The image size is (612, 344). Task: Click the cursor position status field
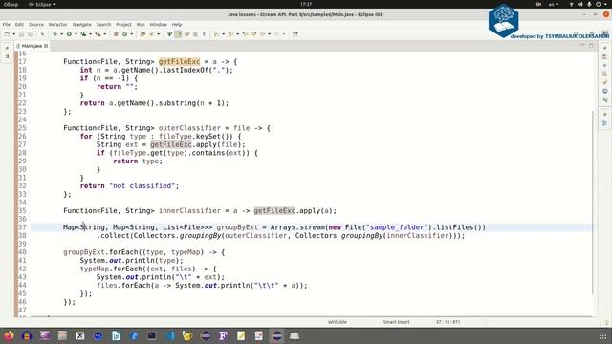click(x=448, y=322)
